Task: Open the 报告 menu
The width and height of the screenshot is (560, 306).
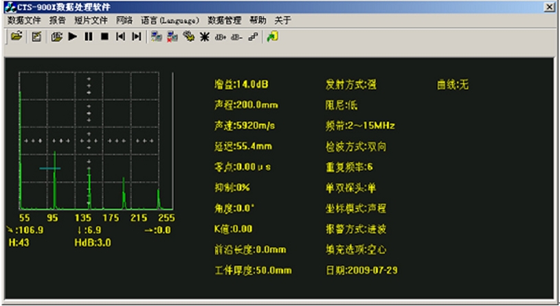Action: (58, 21)
